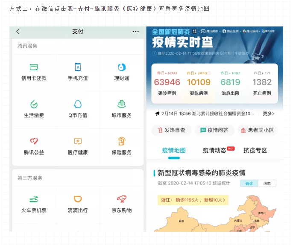Tap the 患者同小区 button

coord(258,130)
